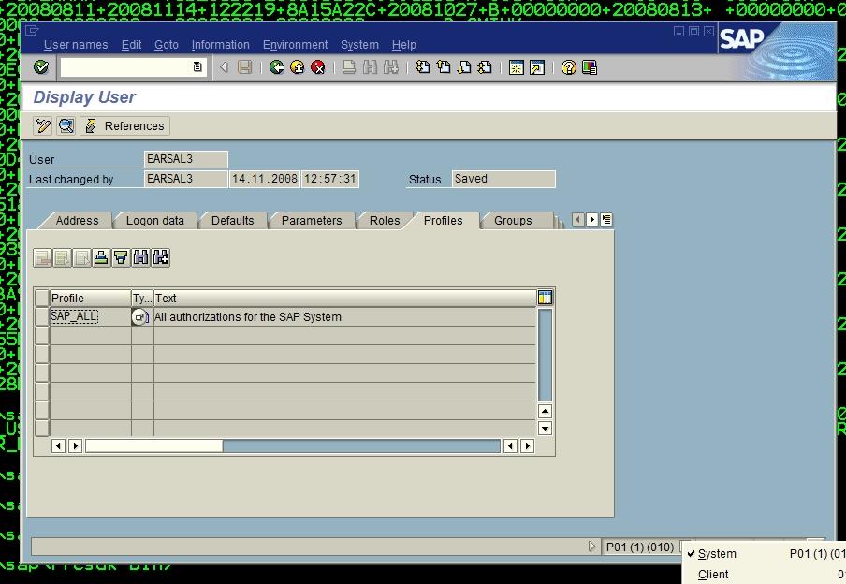
Task: Click the SAP_ALL profile cell
Action: 90,317
